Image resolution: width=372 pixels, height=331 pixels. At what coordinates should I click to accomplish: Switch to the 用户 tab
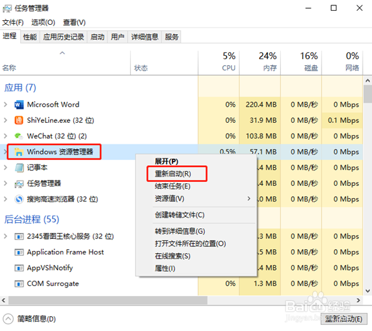118,37
